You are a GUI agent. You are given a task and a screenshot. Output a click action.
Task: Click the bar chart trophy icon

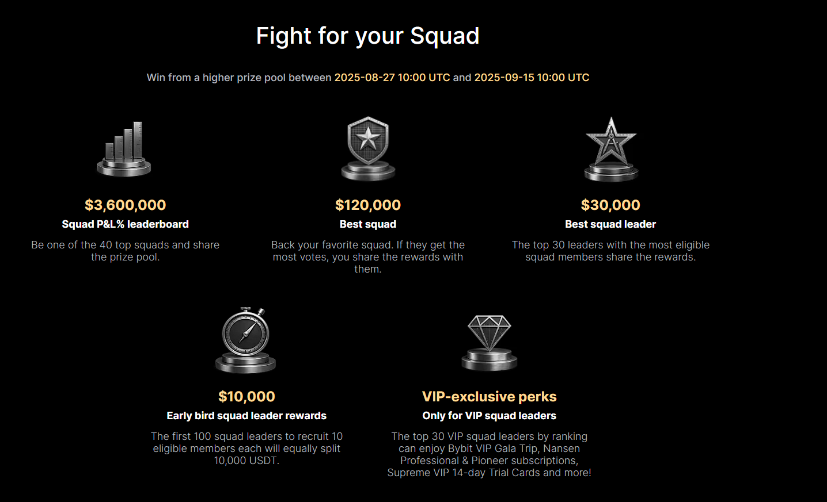(124, 148)
